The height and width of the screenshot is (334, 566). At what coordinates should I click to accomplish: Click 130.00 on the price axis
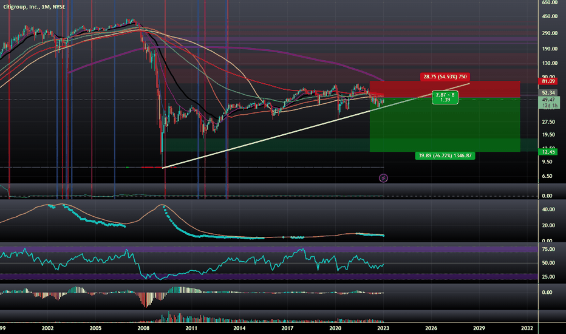[x=550, y=63]
